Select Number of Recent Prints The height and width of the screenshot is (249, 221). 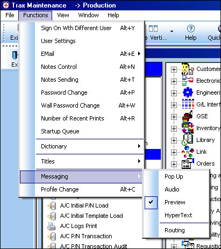pyautogui.click(x=82, y=118)
